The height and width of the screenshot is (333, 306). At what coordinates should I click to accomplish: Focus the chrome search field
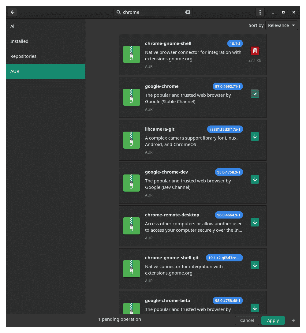coord(153,12)
